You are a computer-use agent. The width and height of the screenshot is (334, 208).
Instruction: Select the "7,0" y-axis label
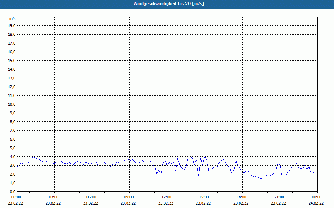[13, 130]
